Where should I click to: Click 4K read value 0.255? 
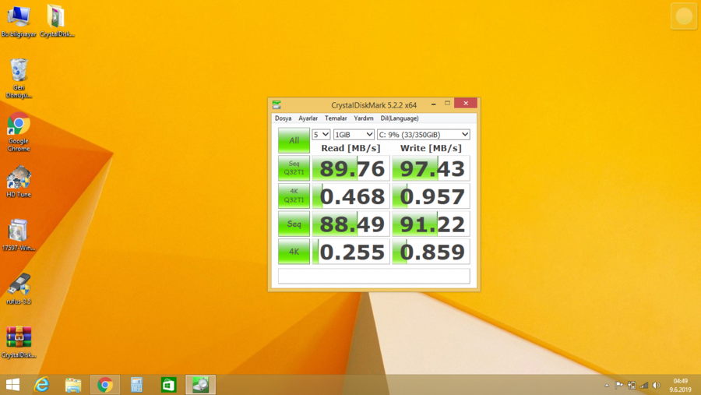click(351, 252)
